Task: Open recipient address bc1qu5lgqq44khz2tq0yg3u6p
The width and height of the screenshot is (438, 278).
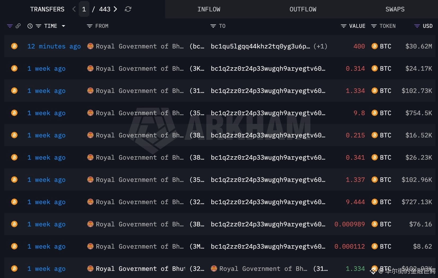Action: tap(260, 46)
